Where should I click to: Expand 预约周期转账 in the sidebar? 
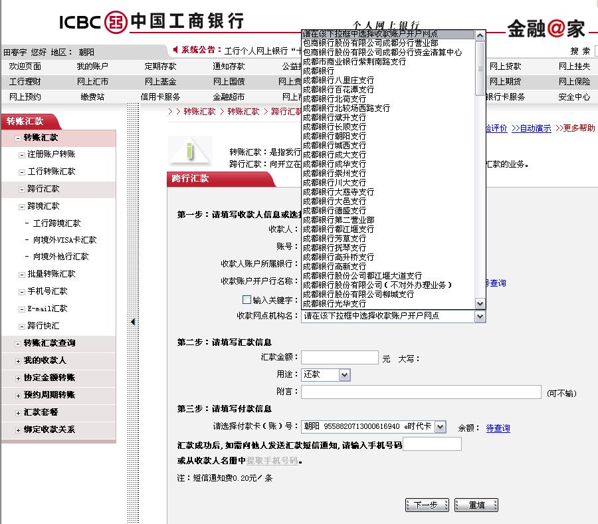(18, 396)
